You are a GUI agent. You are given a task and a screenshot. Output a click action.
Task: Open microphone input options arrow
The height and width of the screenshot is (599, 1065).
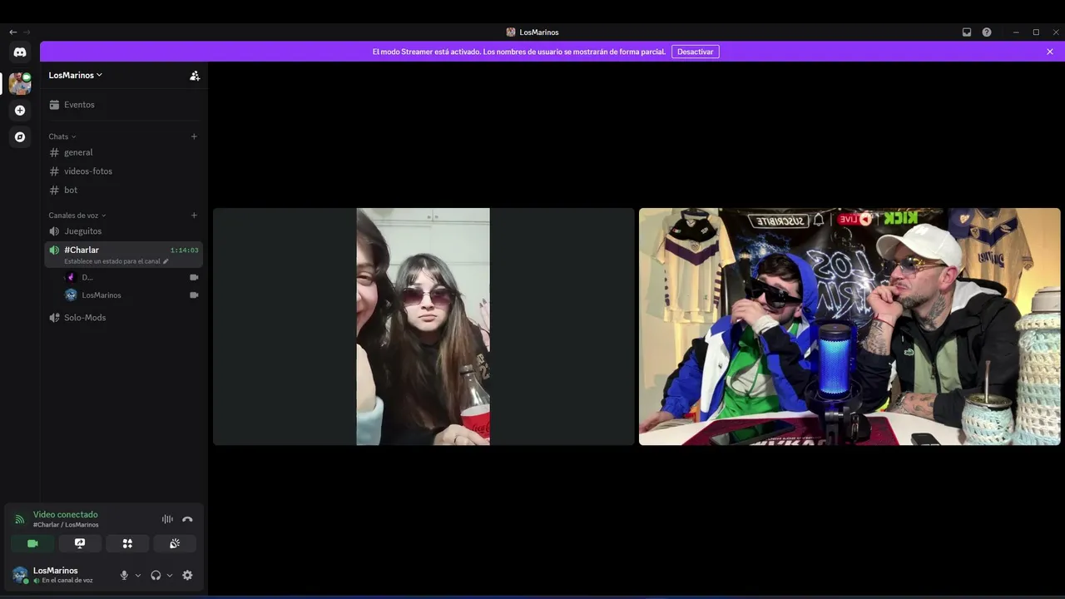tap(138, 576)
